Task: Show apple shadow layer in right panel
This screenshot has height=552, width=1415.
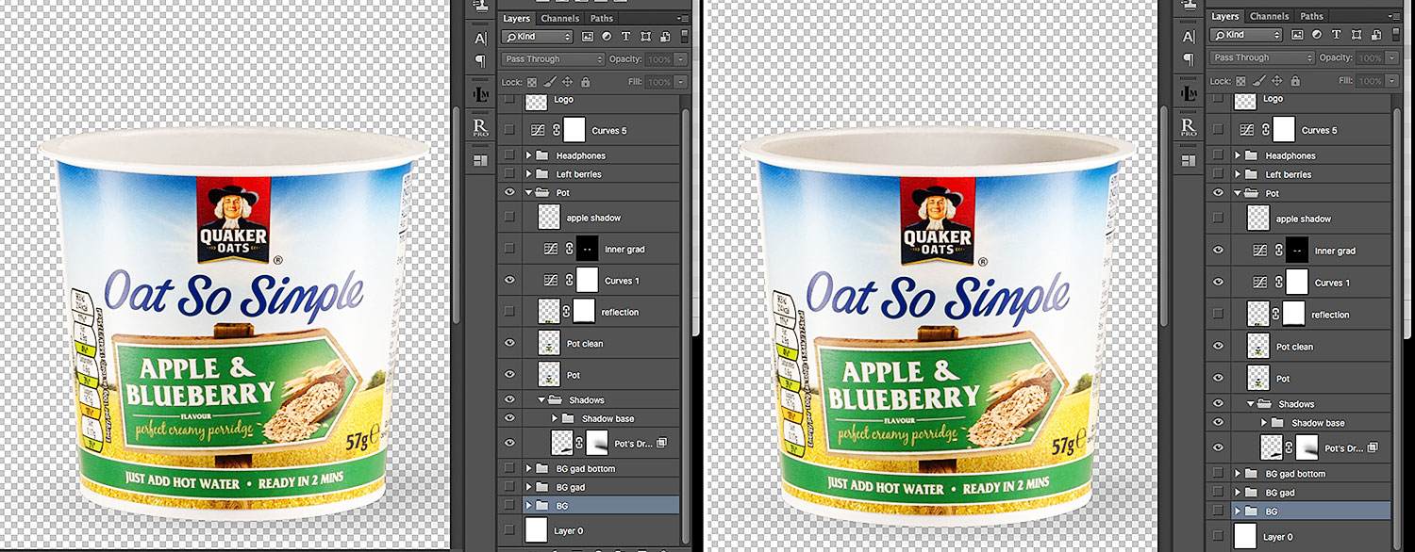Action: tap(1218, 219)
